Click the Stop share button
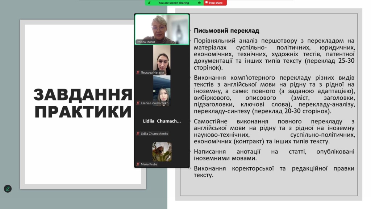Screen dimensions: 371x209 click(215, 3)
